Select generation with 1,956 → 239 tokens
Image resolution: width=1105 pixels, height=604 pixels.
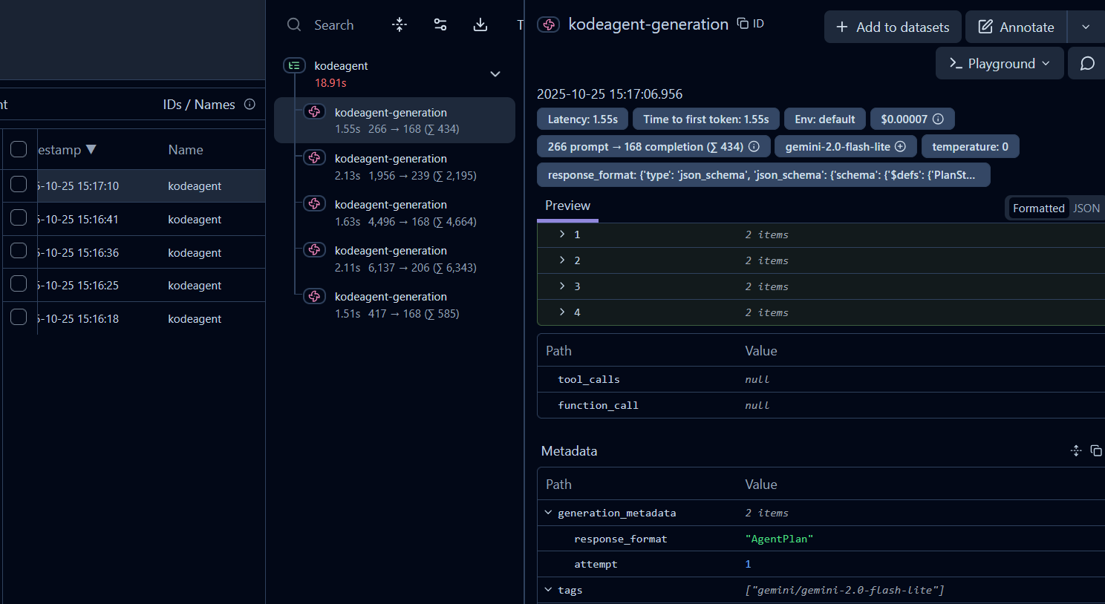pos(394,167)
